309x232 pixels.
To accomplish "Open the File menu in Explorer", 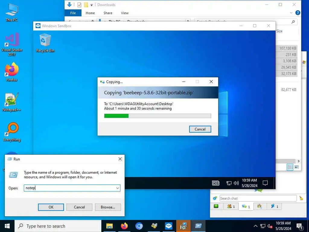I will [73, 13].
